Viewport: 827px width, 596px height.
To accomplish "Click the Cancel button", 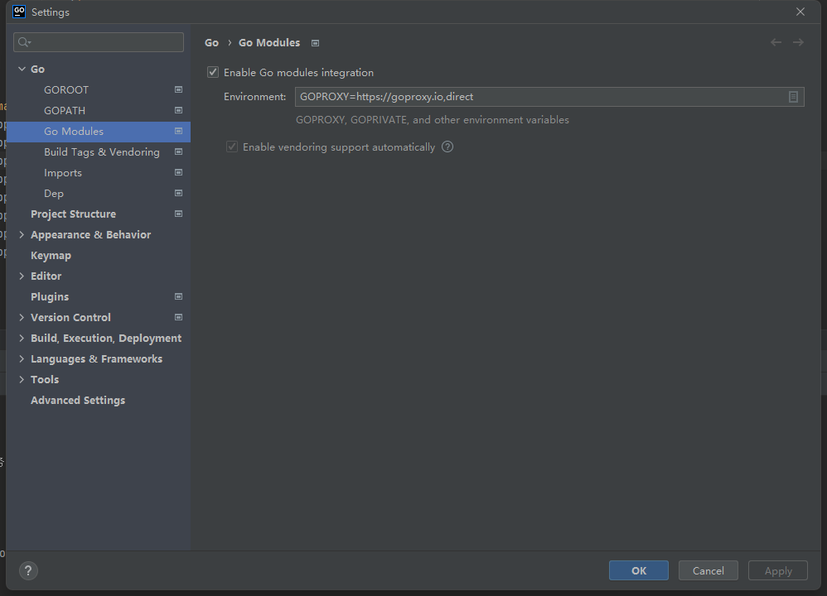I will pyautogui.click(x=708, y=570).
